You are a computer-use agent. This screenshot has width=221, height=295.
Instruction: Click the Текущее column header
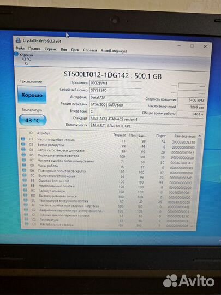pos(120,135)
